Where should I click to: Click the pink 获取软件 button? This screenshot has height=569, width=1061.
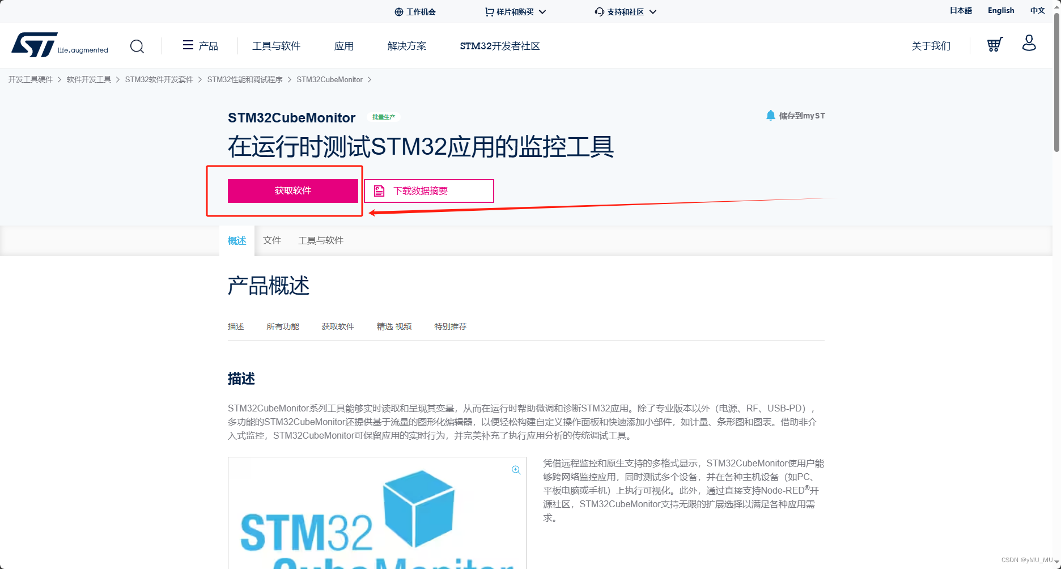[292, 190]
